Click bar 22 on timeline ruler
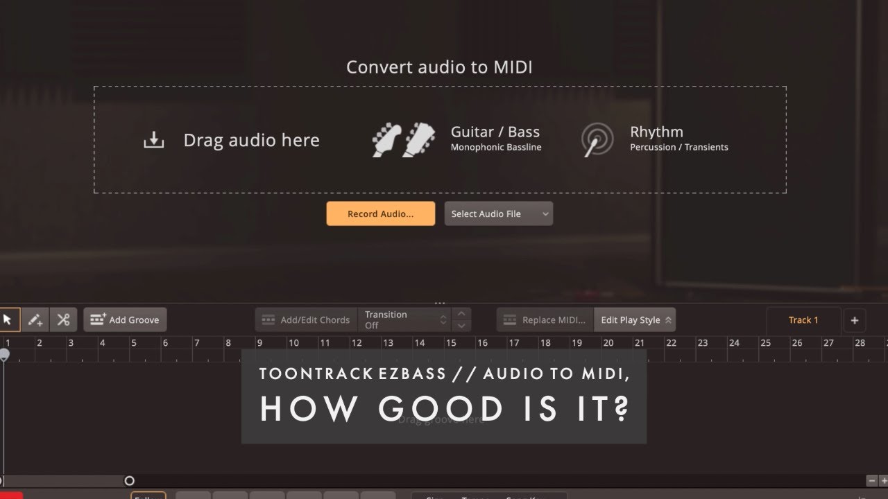The width and height of the screenshot is (888, 499). pos(671,342)
